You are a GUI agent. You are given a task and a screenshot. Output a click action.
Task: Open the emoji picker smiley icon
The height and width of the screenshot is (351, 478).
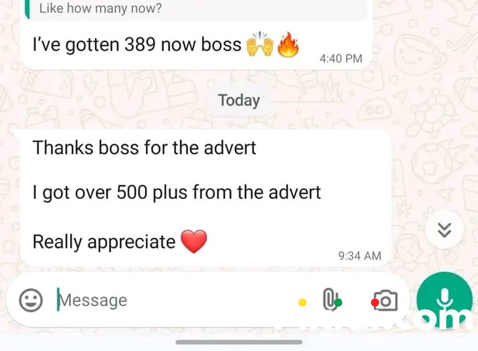31,300
